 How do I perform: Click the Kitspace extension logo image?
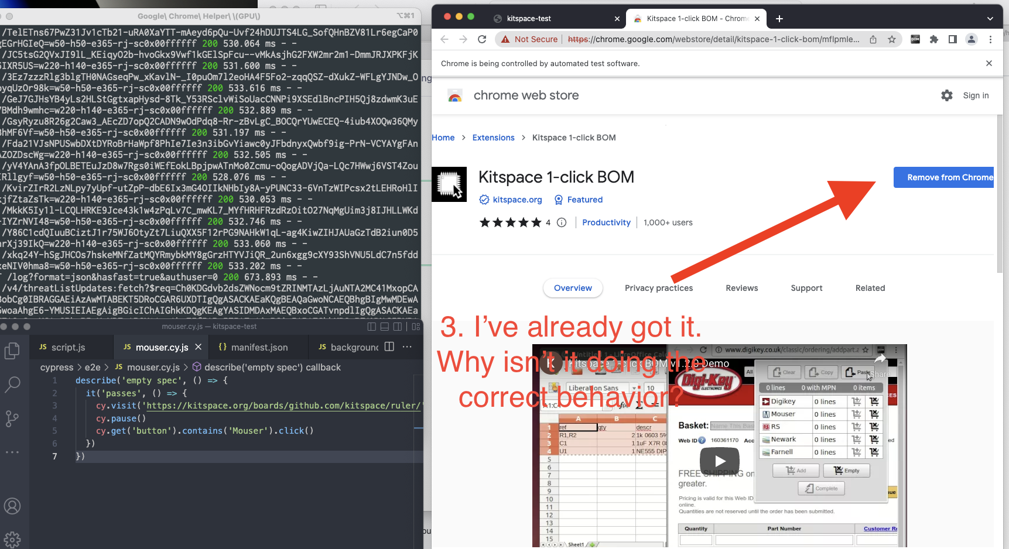(x=449, y=184)
